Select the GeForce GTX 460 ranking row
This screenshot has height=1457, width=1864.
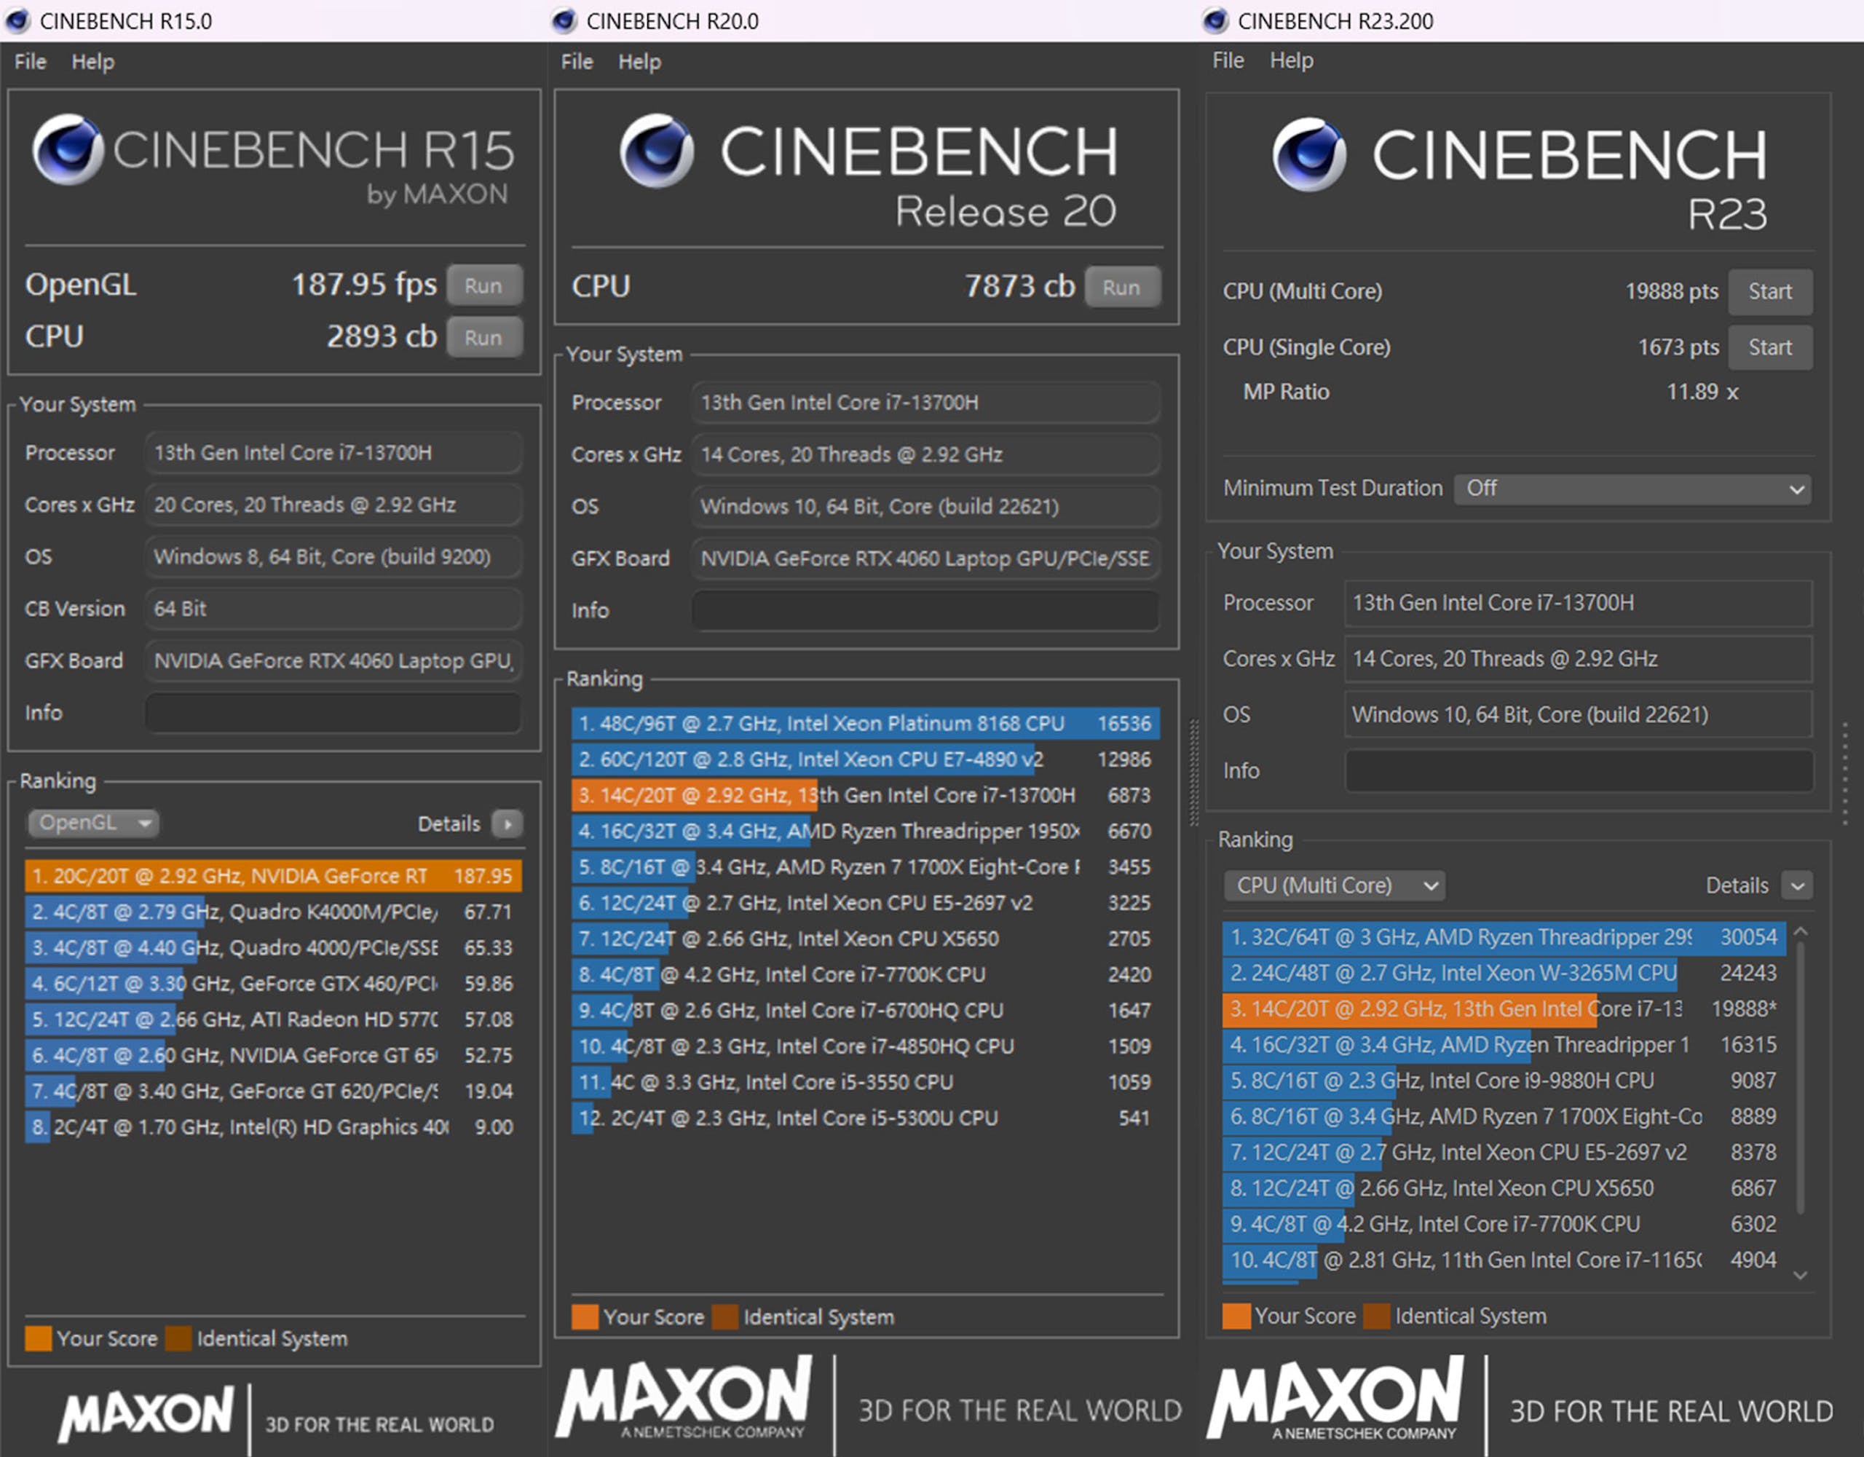[273, 983]
